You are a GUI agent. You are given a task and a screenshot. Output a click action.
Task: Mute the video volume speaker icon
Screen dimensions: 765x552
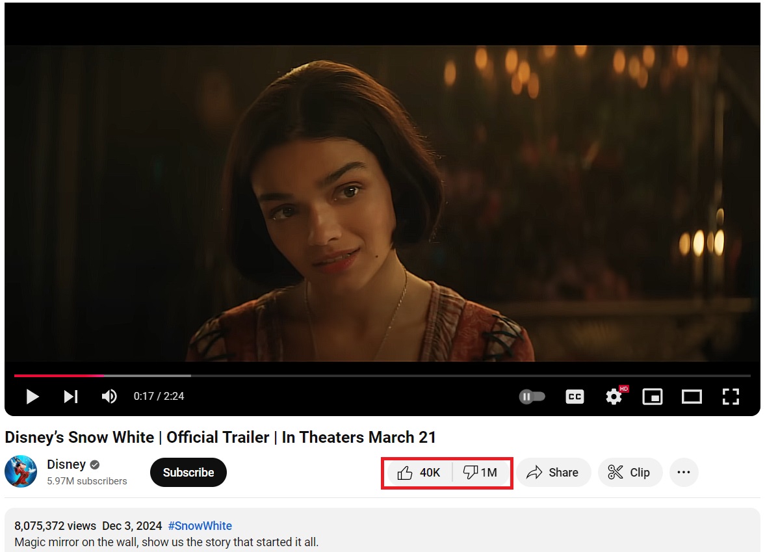click(109, 397)
